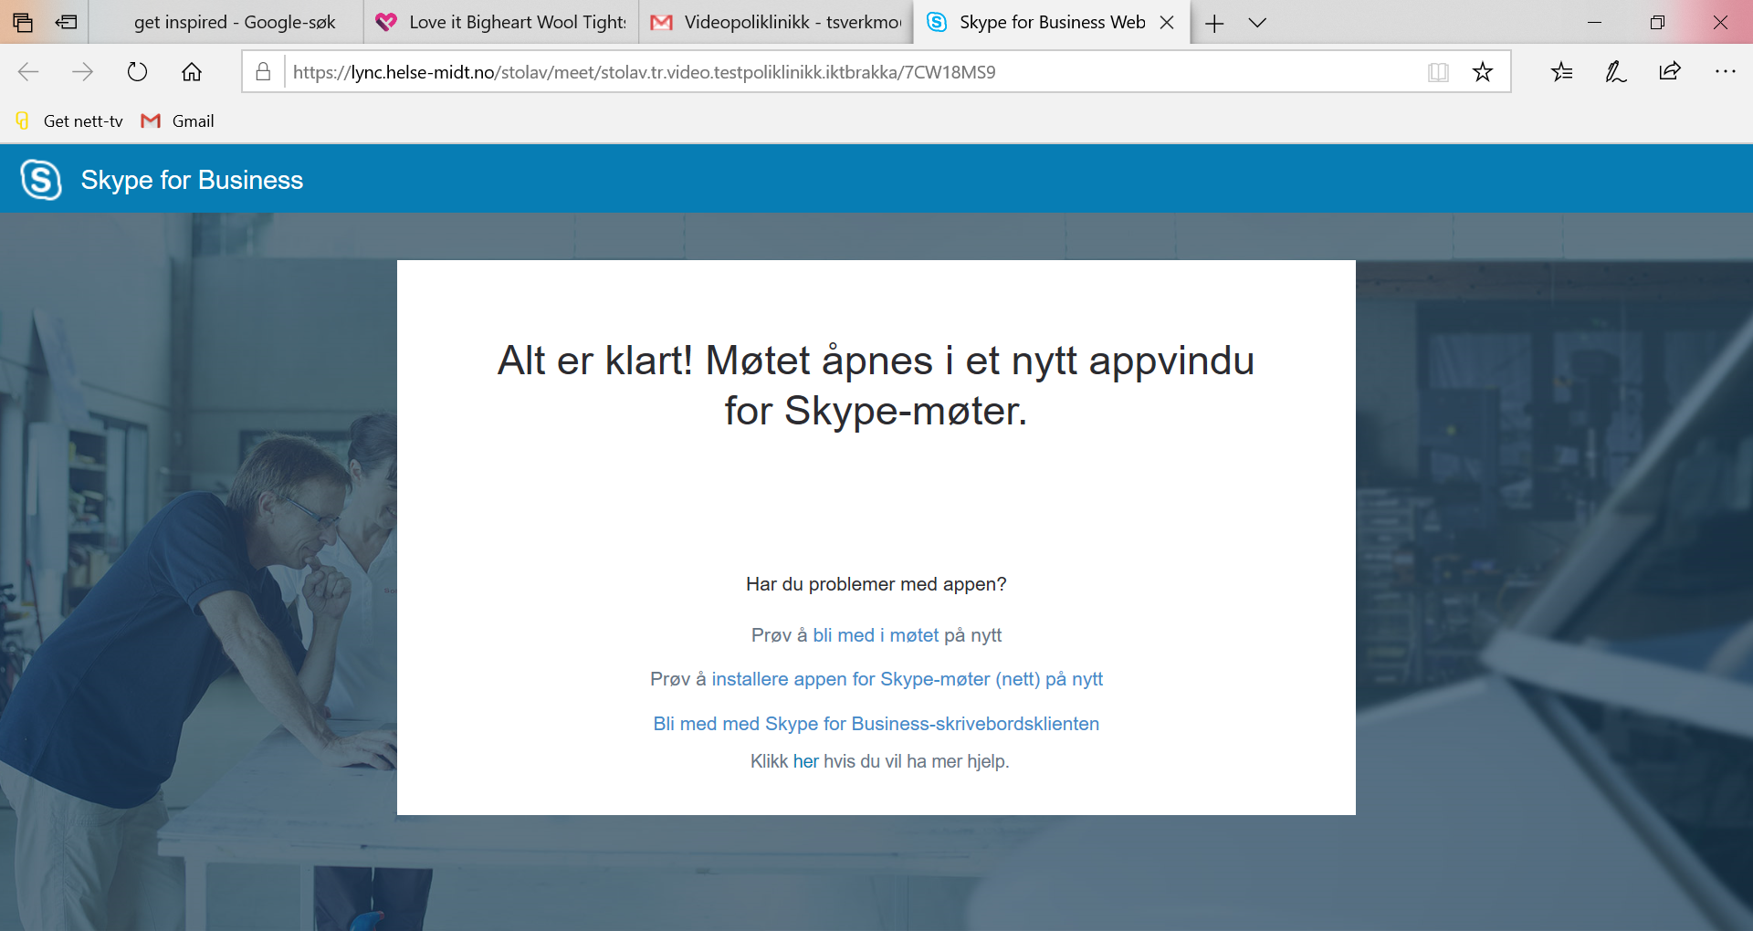
Task: Open Gmail from the favorites bar
Action: click(177, 120)
